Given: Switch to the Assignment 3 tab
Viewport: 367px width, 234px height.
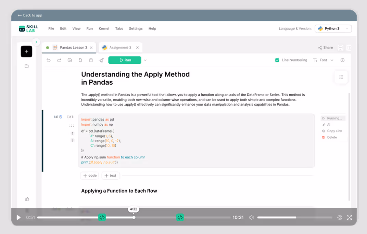Looking at the screenshot, I should coord(120,47).
